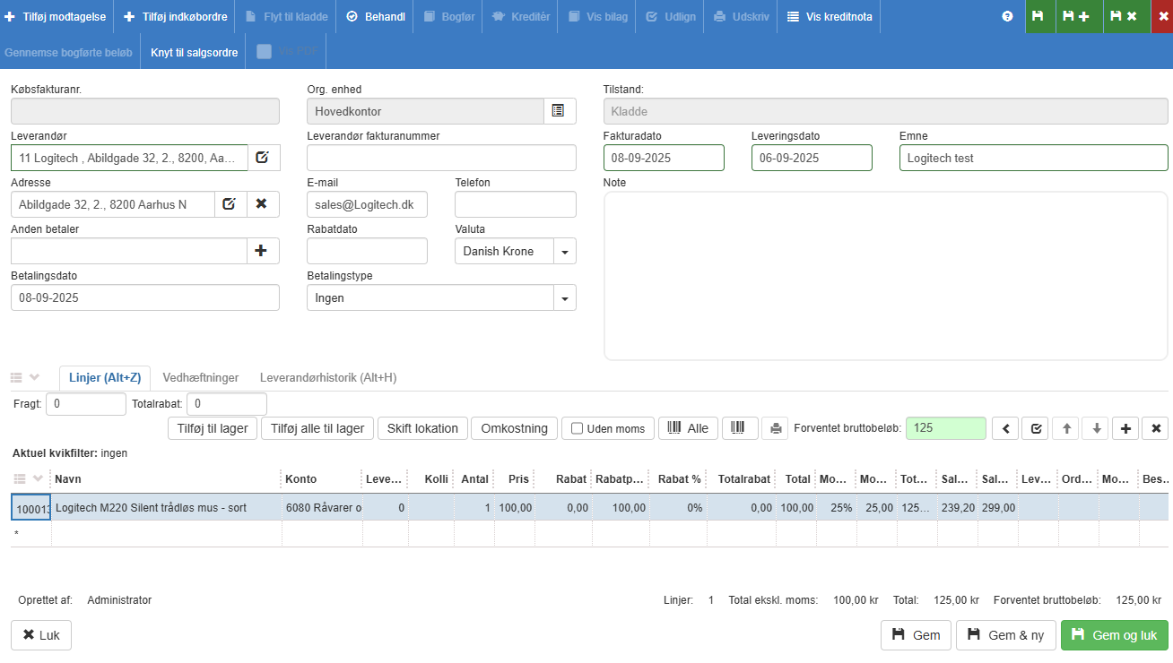Click the barcode icon button without label

[740, 428]
